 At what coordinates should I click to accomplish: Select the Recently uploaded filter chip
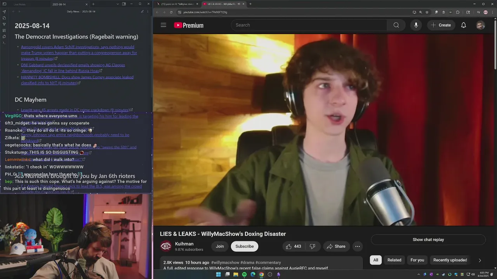click(450, 260)
